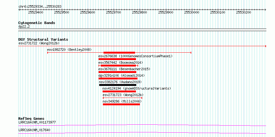Click ruler position 25529900
This screenshot has width=275, height=137.
click(166, 12)
